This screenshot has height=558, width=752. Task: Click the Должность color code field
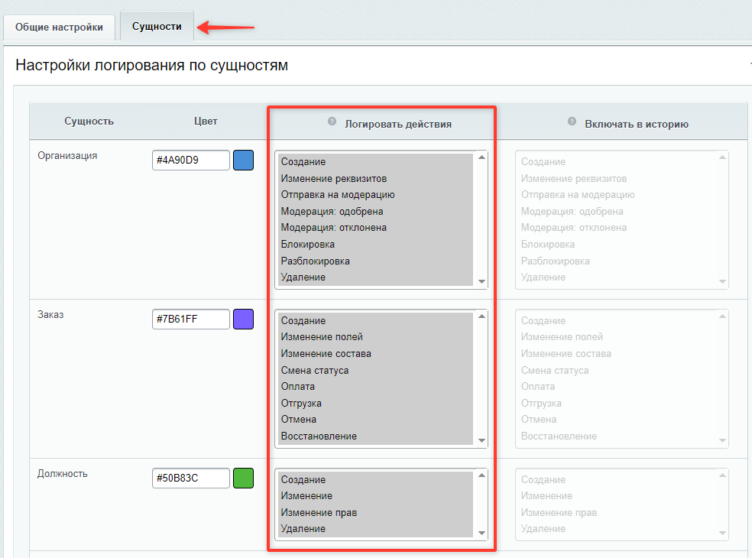[x=191, y=478]
